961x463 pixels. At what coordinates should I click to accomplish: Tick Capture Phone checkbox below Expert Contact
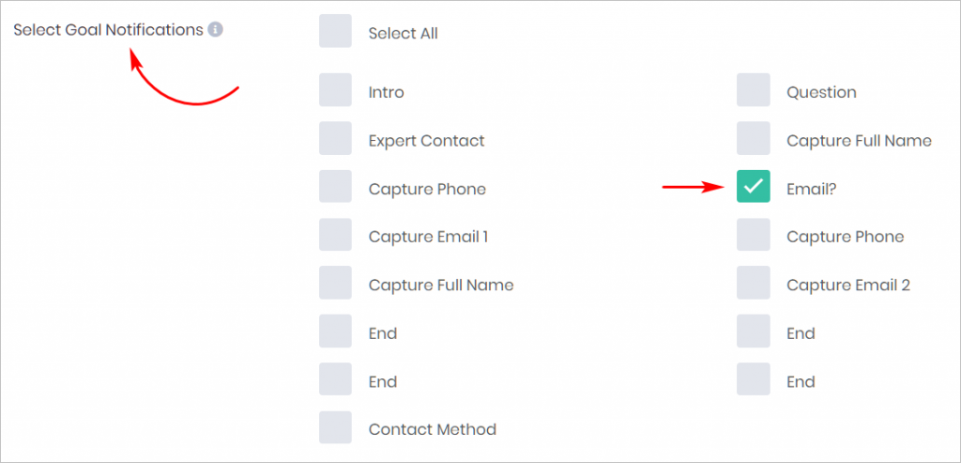335,187
